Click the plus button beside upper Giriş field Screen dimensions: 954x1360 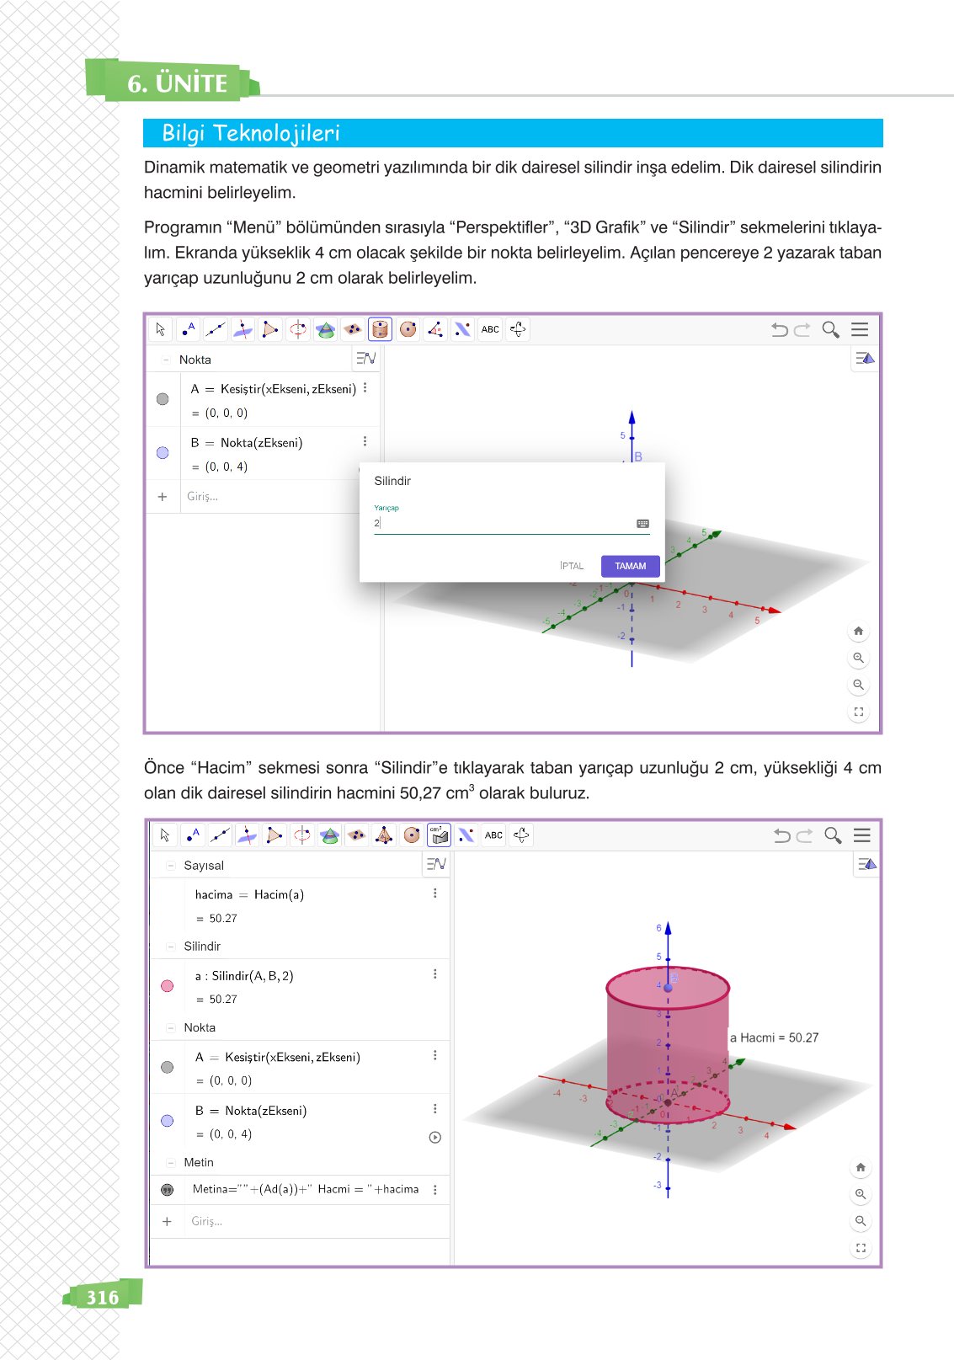pyautogui.click(x=163, y=497)
